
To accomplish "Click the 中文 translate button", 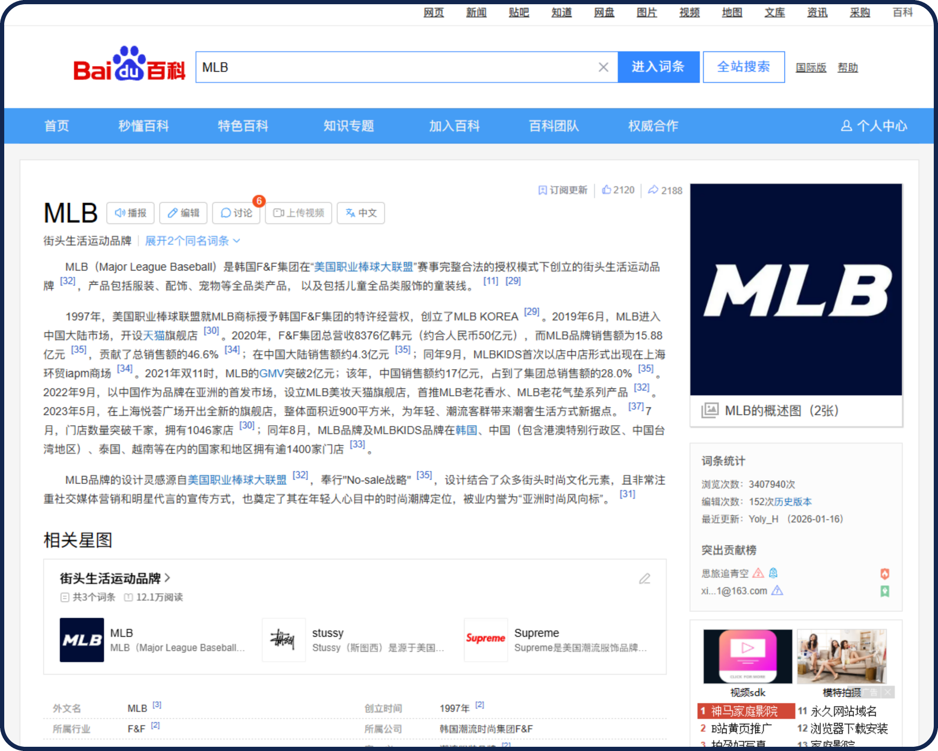I will point(361,213).
